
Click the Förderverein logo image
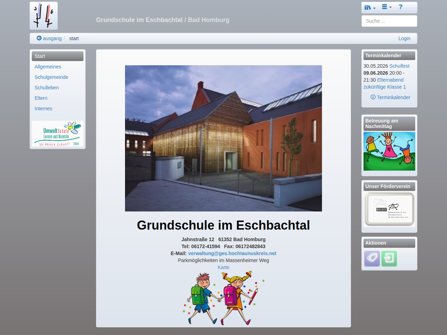click(x=389, y=209)
